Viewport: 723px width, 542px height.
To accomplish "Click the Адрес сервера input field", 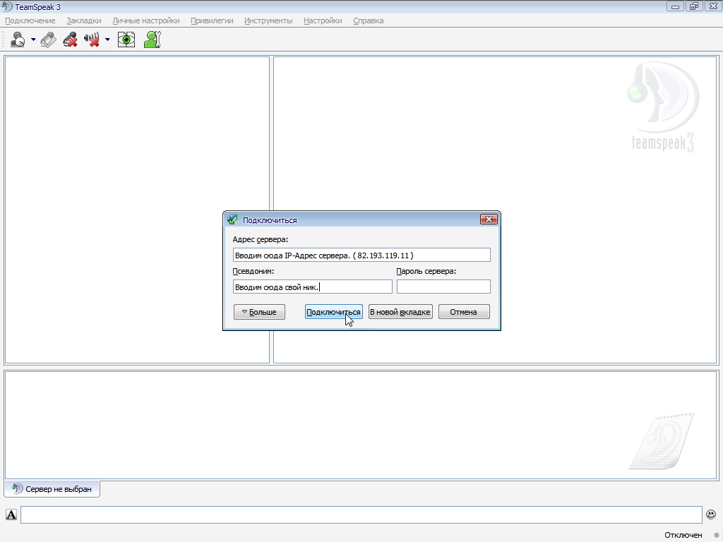I will 361,255.
